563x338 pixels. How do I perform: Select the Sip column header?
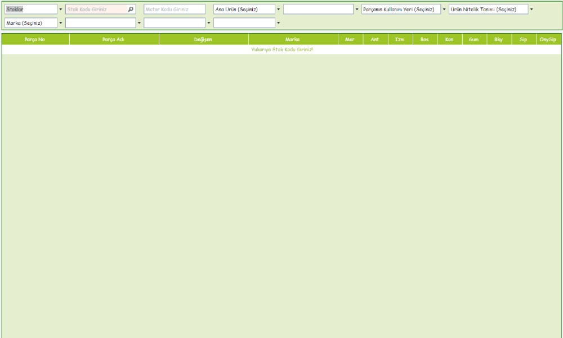pyautogui.click(x=524, y=39)
